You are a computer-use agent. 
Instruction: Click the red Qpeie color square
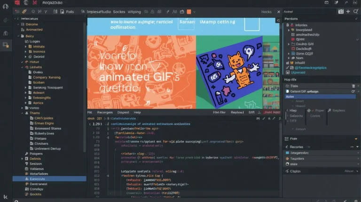tap(293, 39)
